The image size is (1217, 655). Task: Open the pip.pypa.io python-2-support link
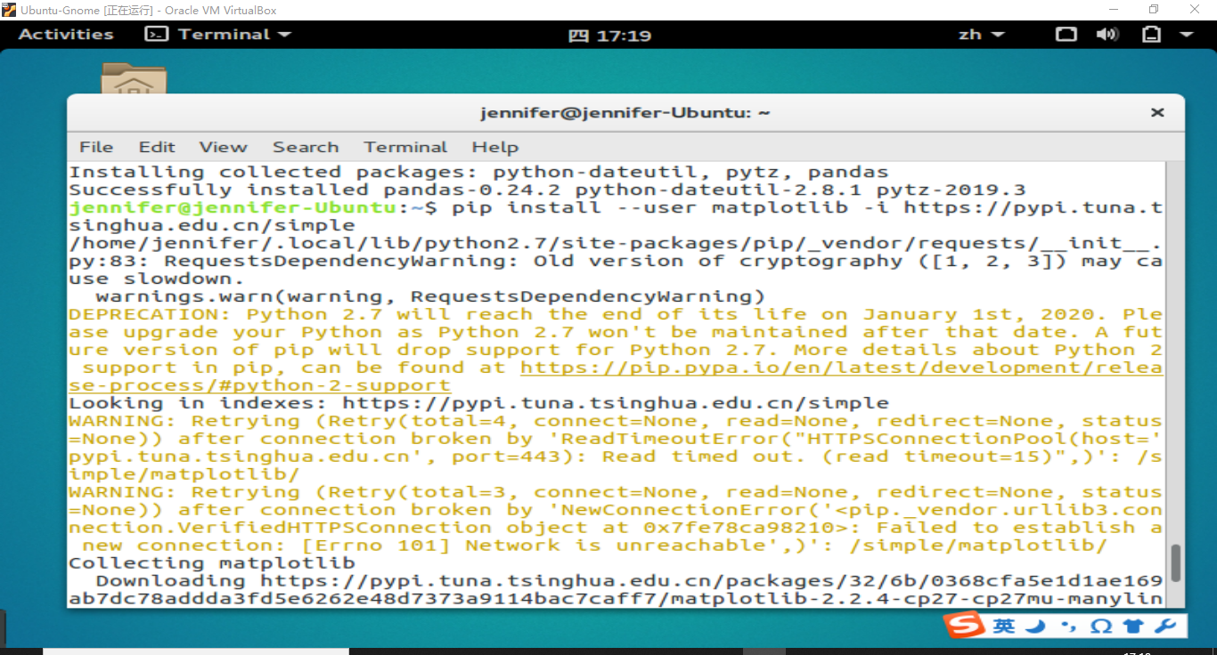[616, 376]
